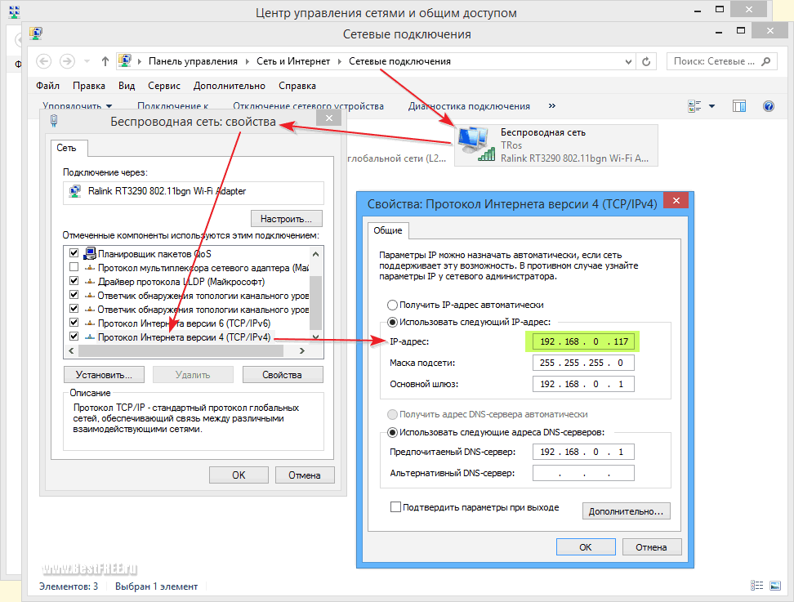Click the Основной шлюз input field
794x602 pixels.
[583, 384]
